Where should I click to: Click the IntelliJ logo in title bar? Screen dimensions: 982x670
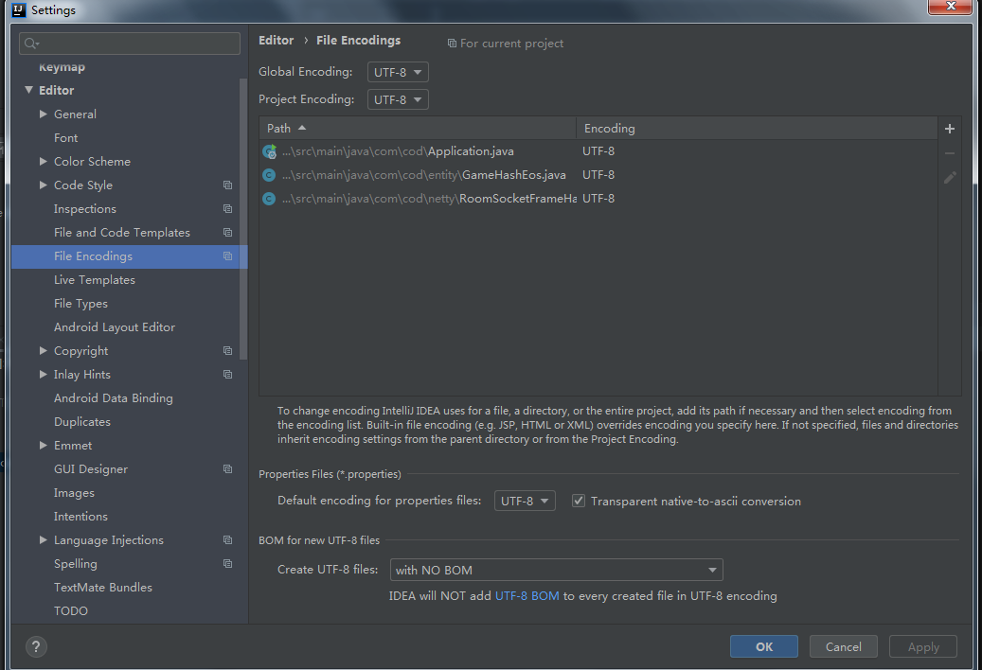point(19,10)
